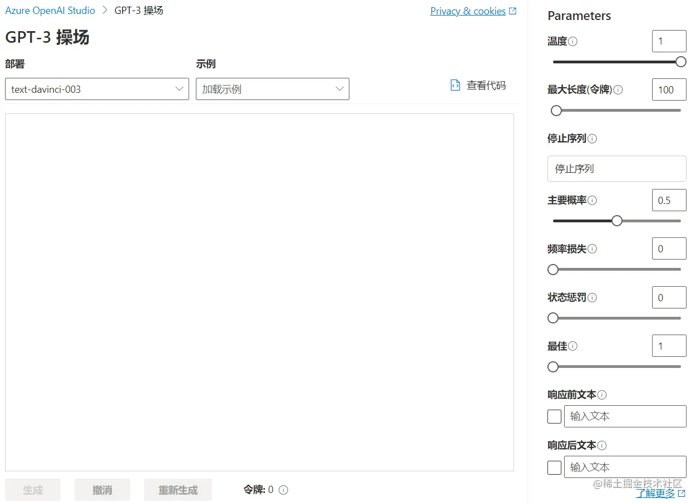Show the info tooltip for 响应前文本
This screenshot has width=696, height=503.
coord(602,395)
